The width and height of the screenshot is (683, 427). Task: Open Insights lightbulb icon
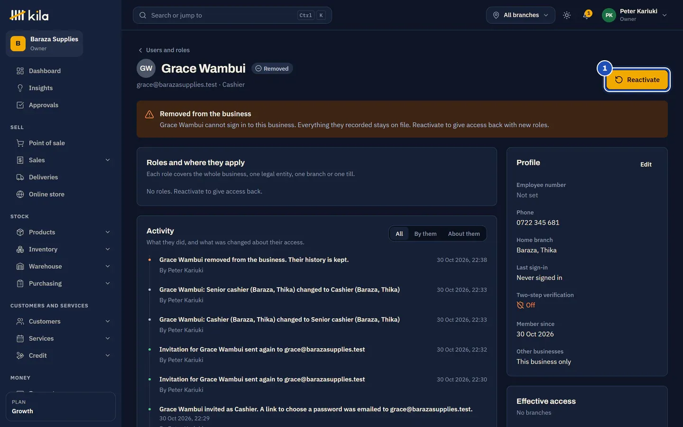(20, 88)
